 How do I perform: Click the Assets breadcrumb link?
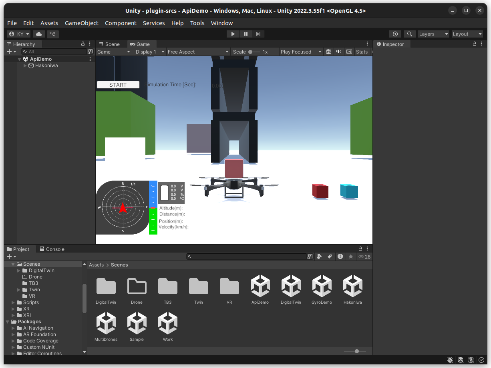tap(96, 265)
